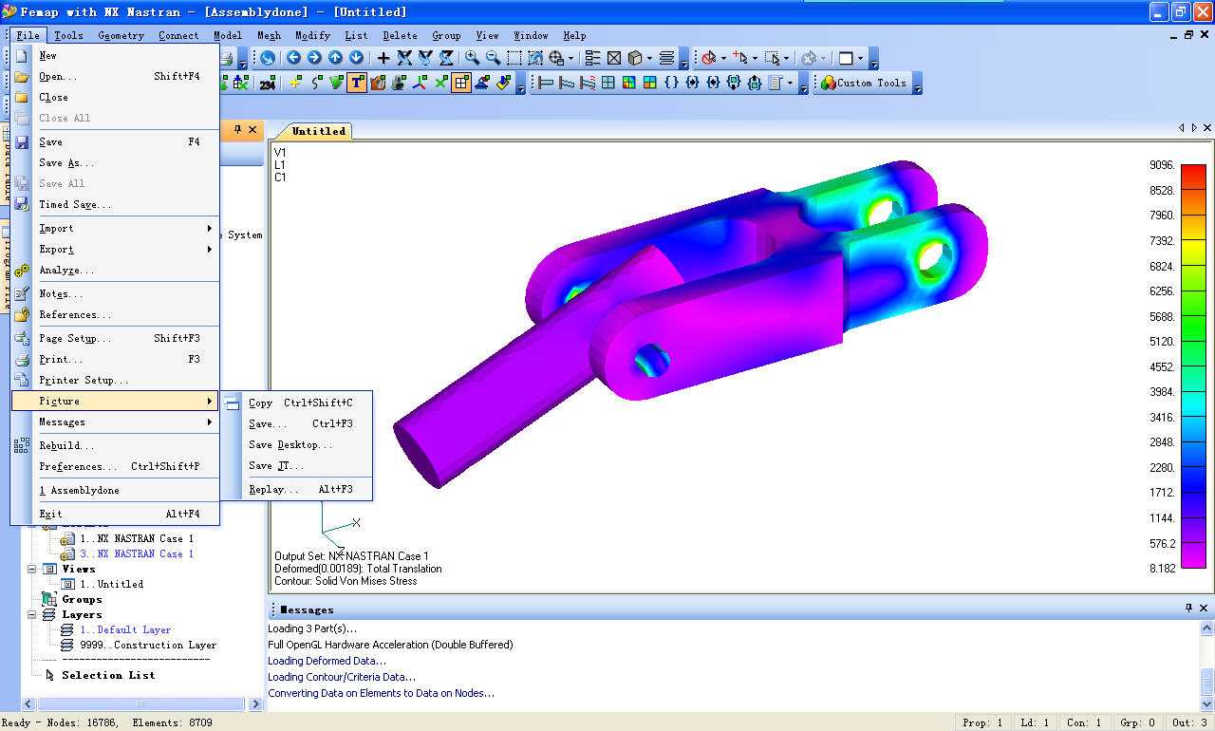This screenshot has width=1215, height=731.
Task: Choose Copy in the Picture submenu
Action: (x=296, y=403)
